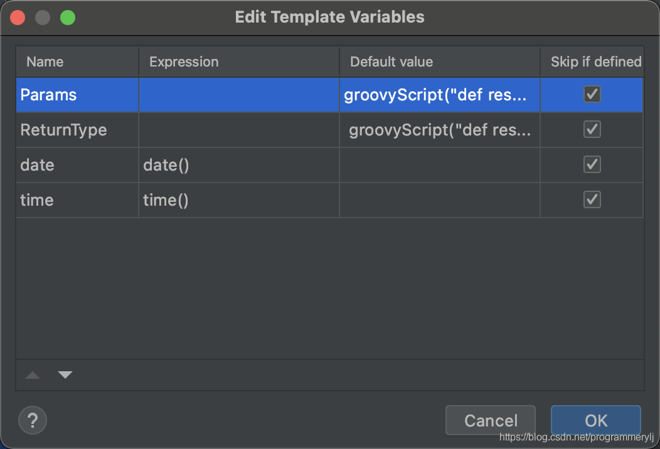This screenshot has height=449, width=660.
Task: Toggle Skip if defined for ReturnType
Action: point(592,130)
